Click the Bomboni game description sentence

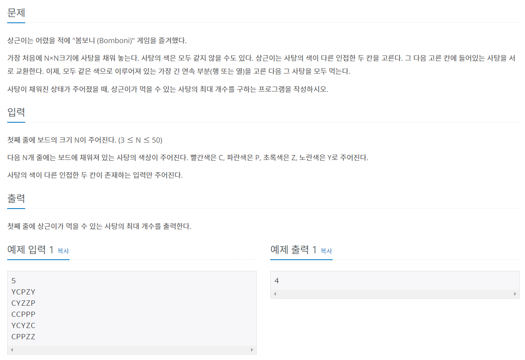pos(97,41)
